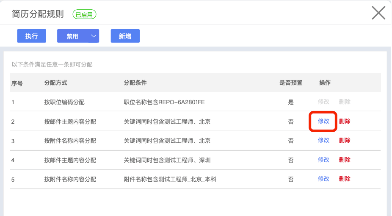This screenshot has height=216, width=392.
Task: Expand the dropdown arrow beside 禁用
Action: point(93,36)
